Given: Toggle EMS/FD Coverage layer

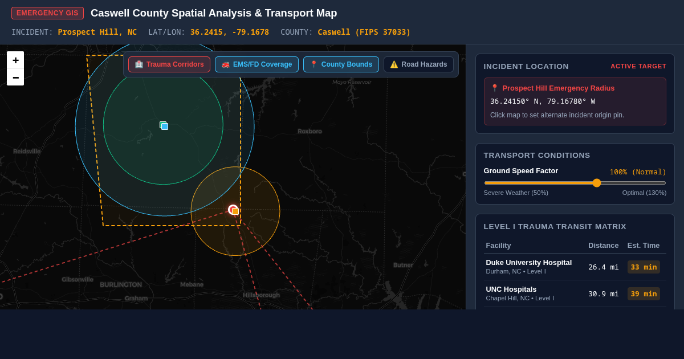Looking at the screenshot, I should [256, 64].
